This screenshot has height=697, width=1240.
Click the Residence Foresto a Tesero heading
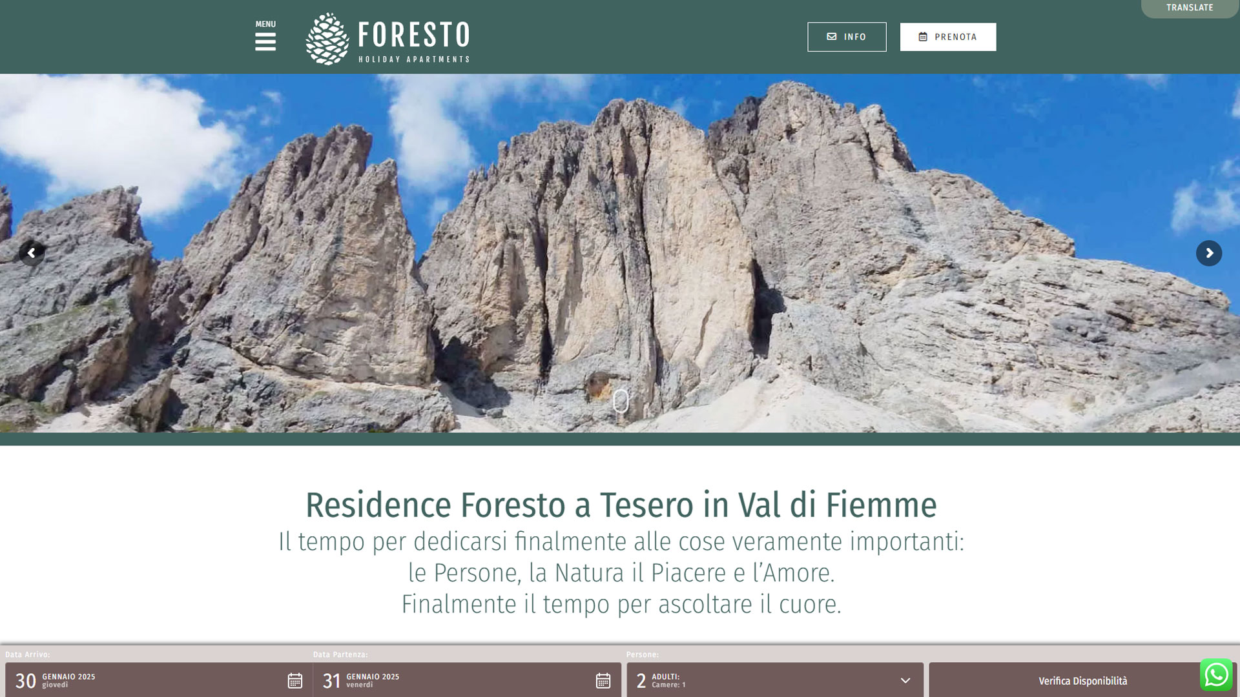pyautogui.click(x=621, y=505)
